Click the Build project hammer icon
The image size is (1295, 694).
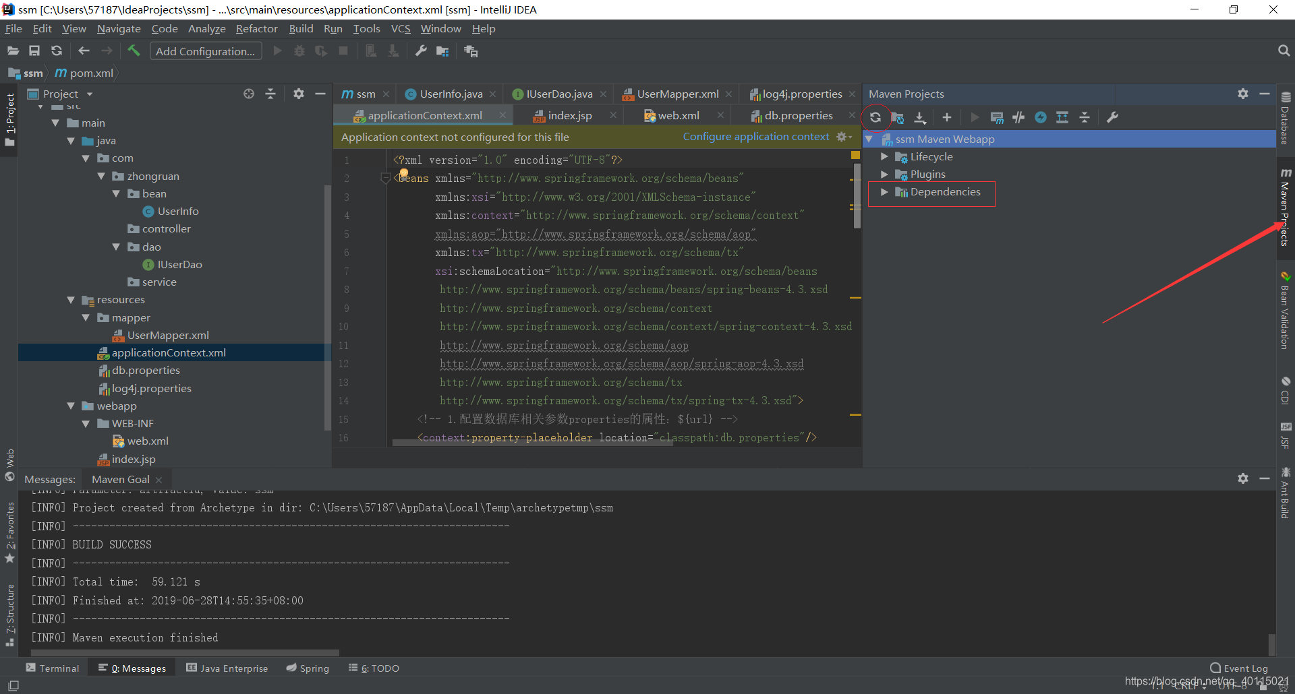(x=134, y=51)
